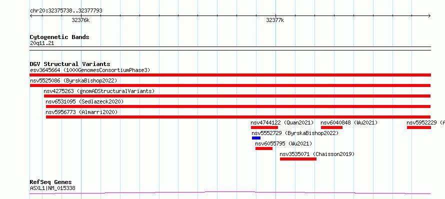
Task: Click the Cytogenetic Bands track title
Action: pyautogui.click(x=59, y=37)
